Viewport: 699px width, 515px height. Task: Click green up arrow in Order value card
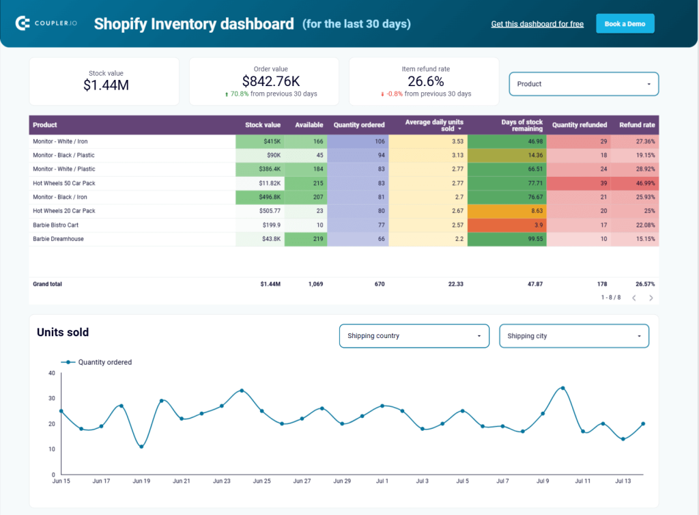point(227,94)
